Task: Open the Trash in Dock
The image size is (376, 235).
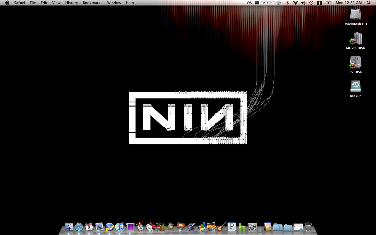Action: point(308,227)
